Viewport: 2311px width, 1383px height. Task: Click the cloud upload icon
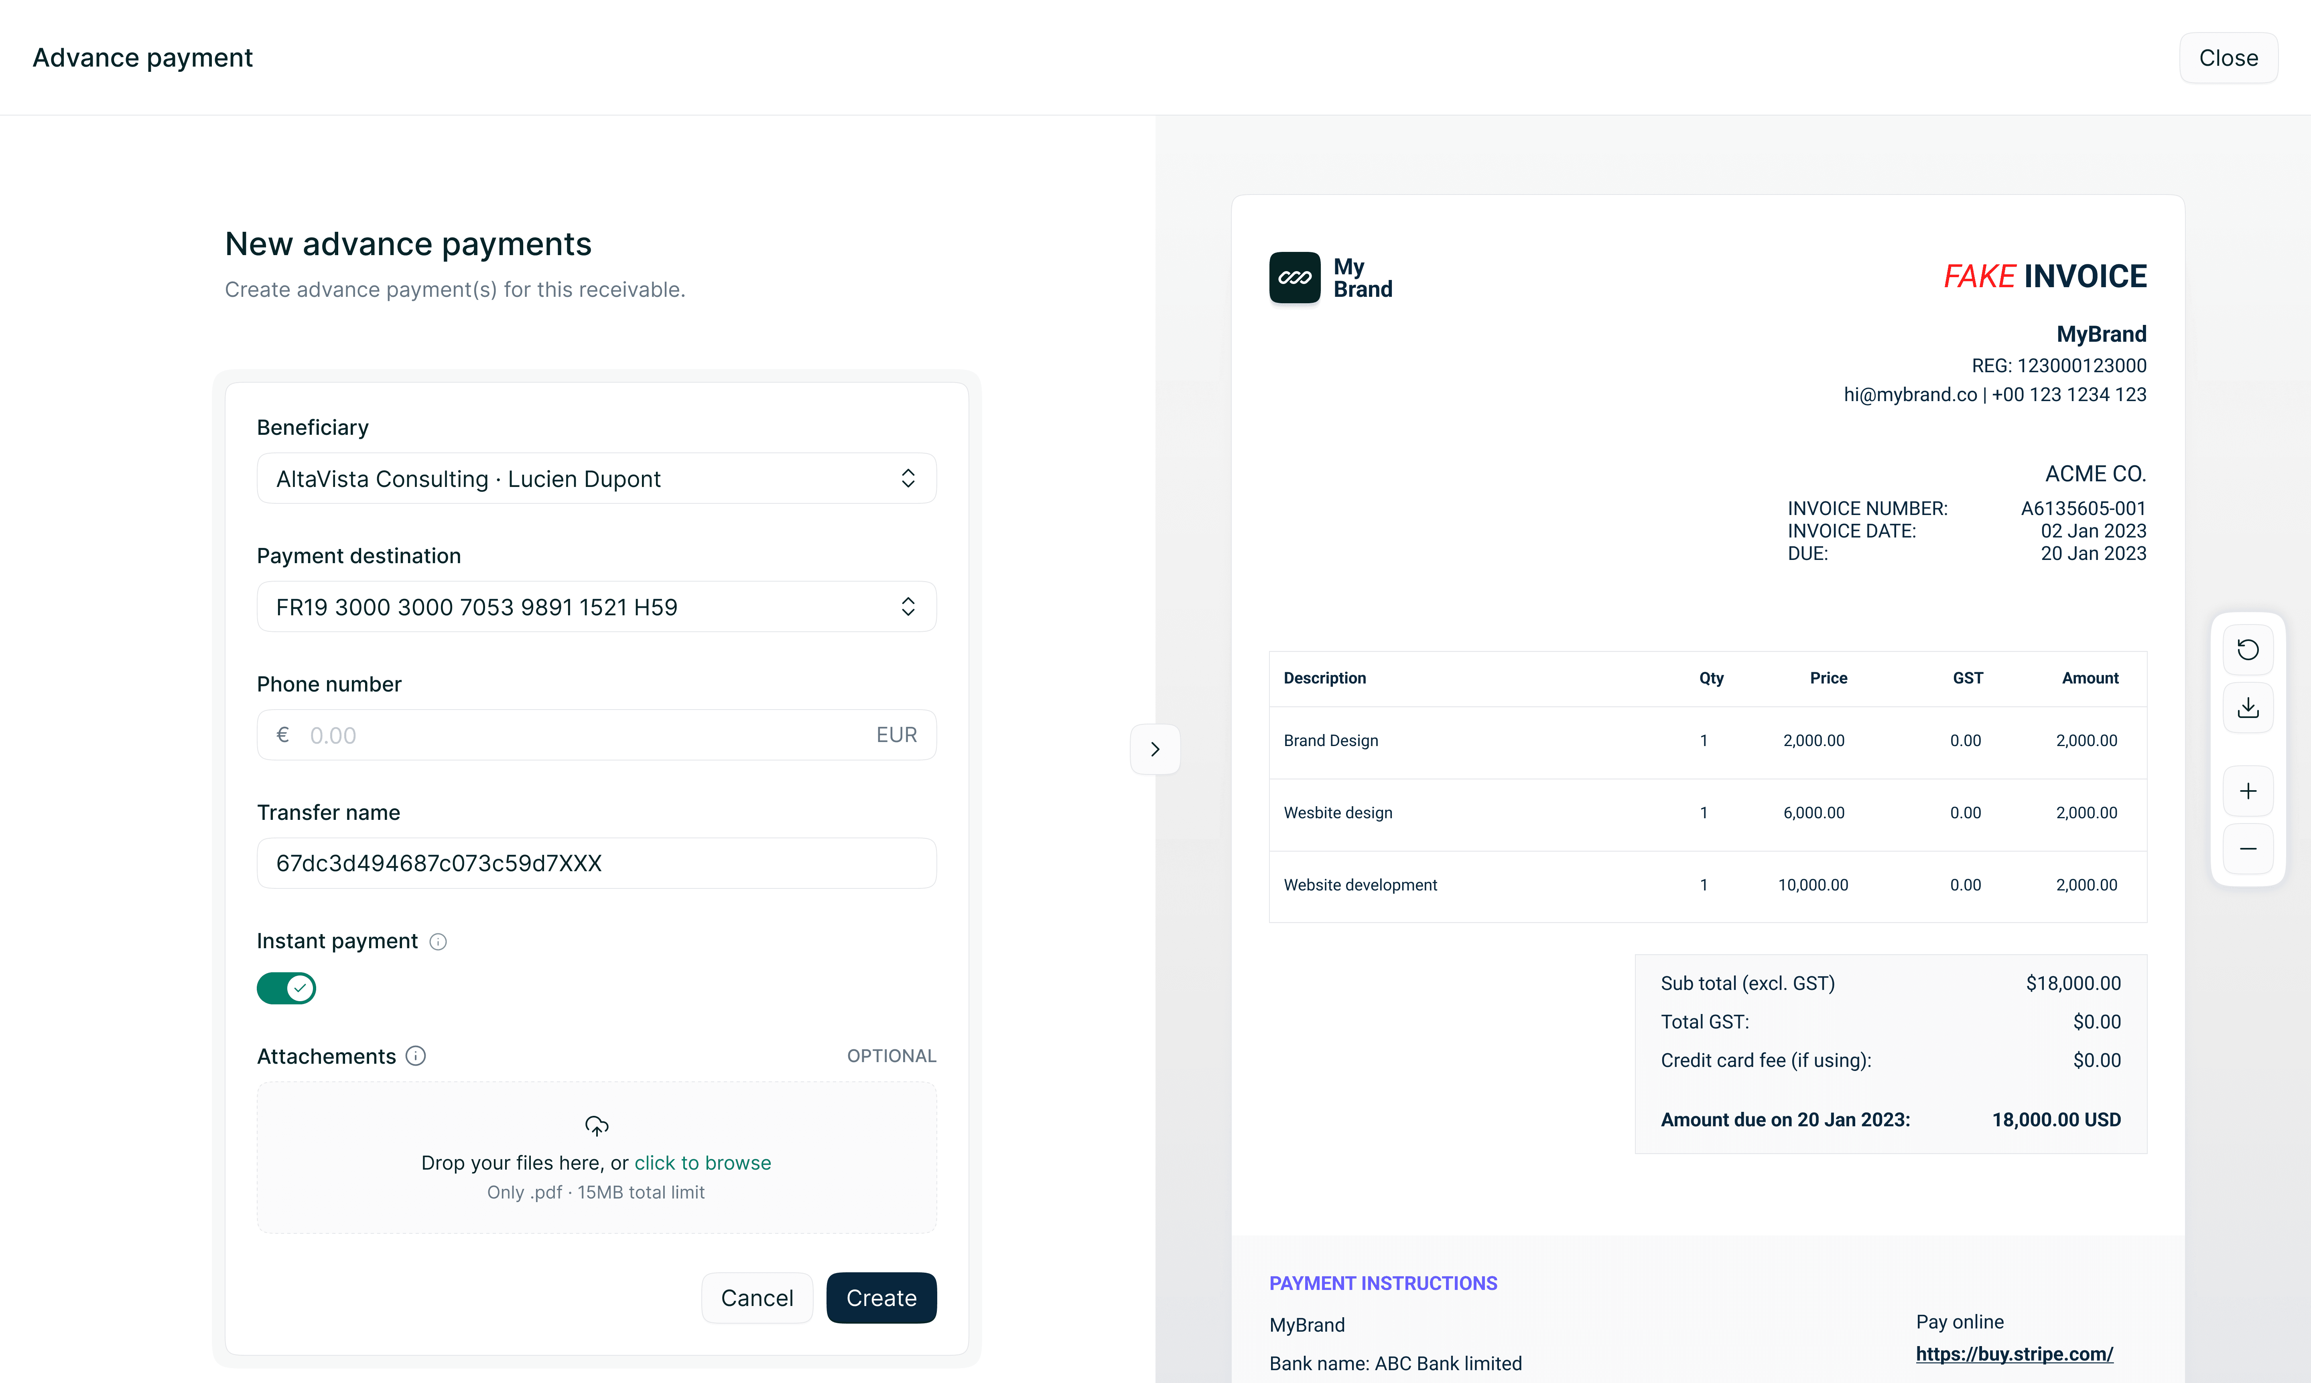597,1126
